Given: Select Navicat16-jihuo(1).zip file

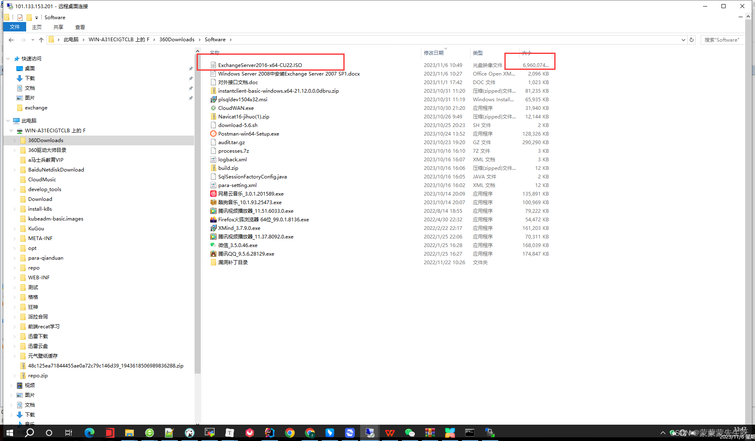Looking at the screenshot, I should [244, 116].
